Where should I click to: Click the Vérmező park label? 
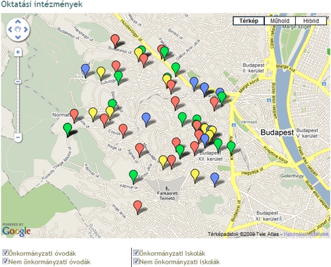(249, 122)
